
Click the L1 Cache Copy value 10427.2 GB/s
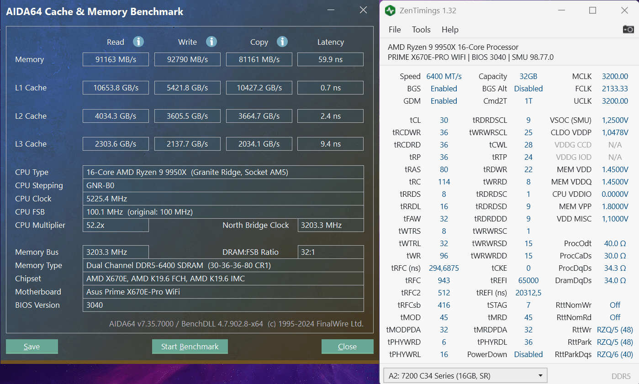(x=259, y=88)
